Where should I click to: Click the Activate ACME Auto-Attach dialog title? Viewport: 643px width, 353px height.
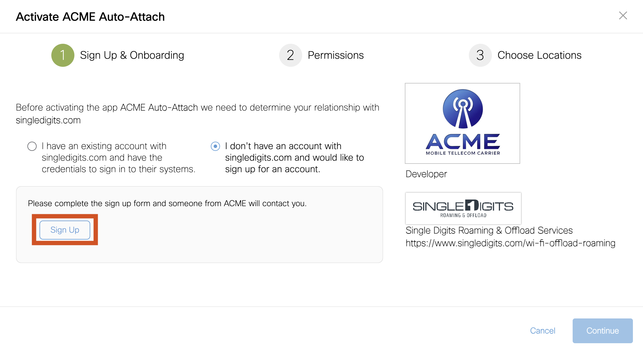point(90,17)
